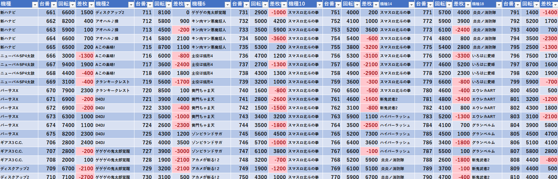Open 回転 filter arrow in the 機種2 group
The image size is (558, 179).
click(168, 5)
